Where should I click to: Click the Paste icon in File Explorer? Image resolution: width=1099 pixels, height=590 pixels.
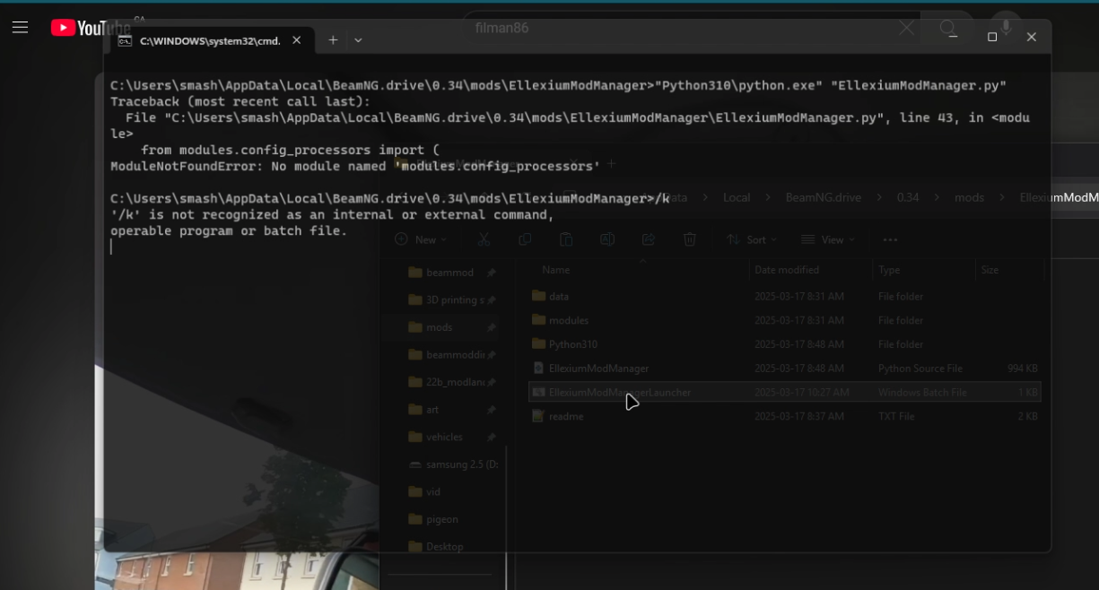pyautogui.click(x=566, y=239)
